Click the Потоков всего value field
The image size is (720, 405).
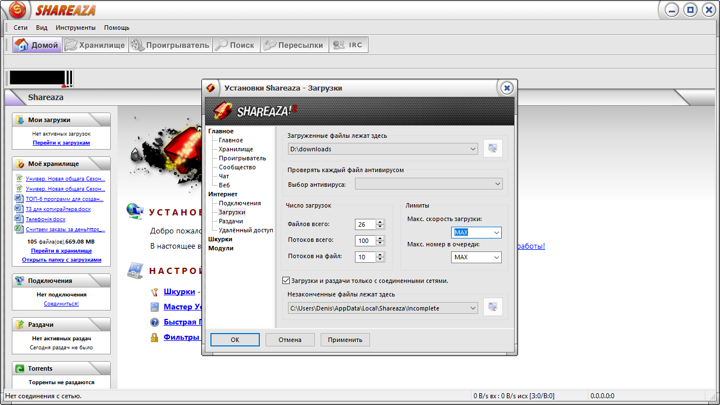pos(365,241)
